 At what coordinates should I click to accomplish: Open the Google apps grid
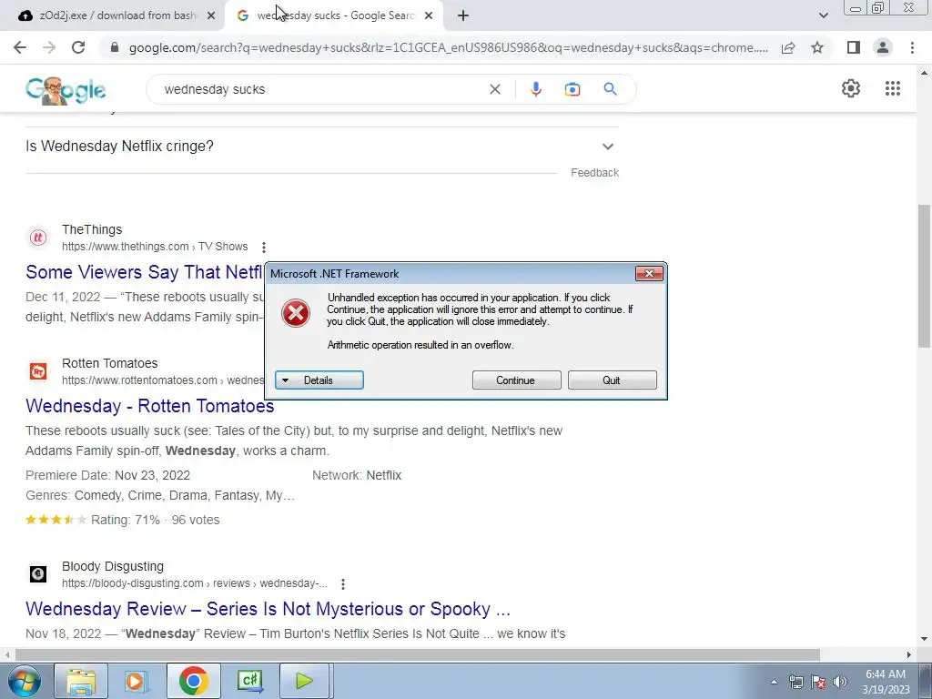coord(892,88)
